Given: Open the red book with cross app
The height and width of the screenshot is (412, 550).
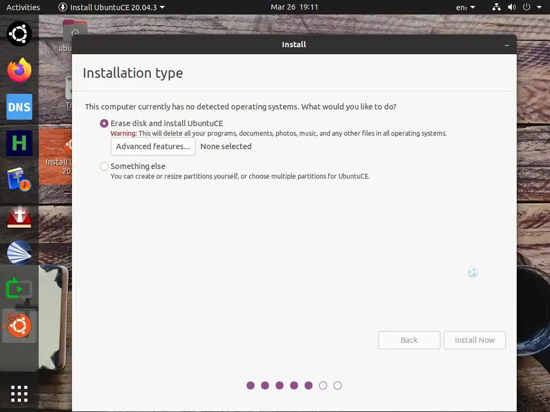Looking at the screenshot, I should coord(19,217).
